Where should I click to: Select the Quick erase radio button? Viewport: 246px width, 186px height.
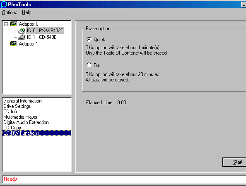point(89,39)
